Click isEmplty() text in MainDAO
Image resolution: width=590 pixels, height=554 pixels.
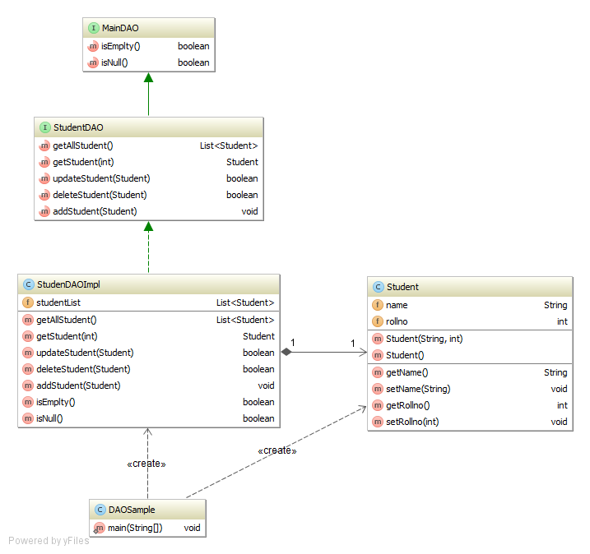120,47
